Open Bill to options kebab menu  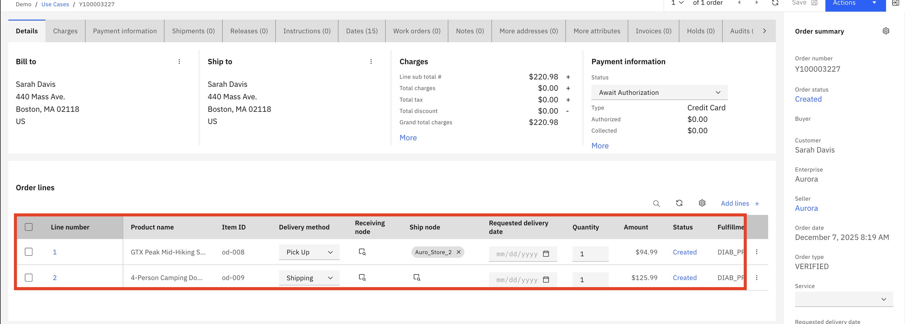tap(179, 62)
